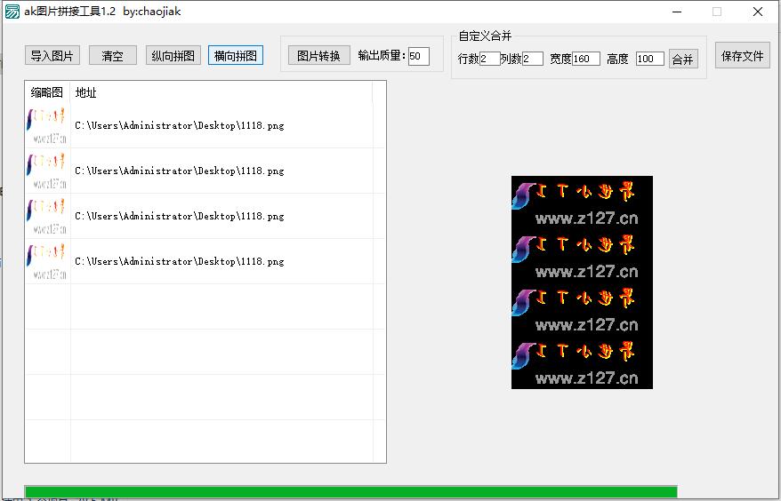Click the 导入图片 import button
Viewport: 781px width, 501px height.
click(52, 55)
